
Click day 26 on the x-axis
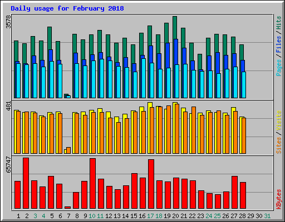pos(225,216)
